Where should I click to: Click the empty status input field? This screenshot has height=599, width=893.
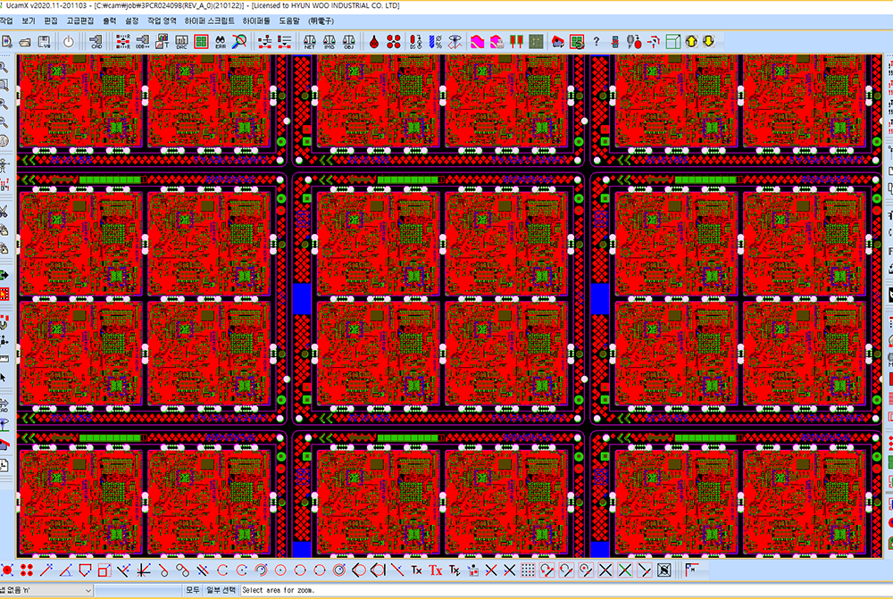coord(138,590)
